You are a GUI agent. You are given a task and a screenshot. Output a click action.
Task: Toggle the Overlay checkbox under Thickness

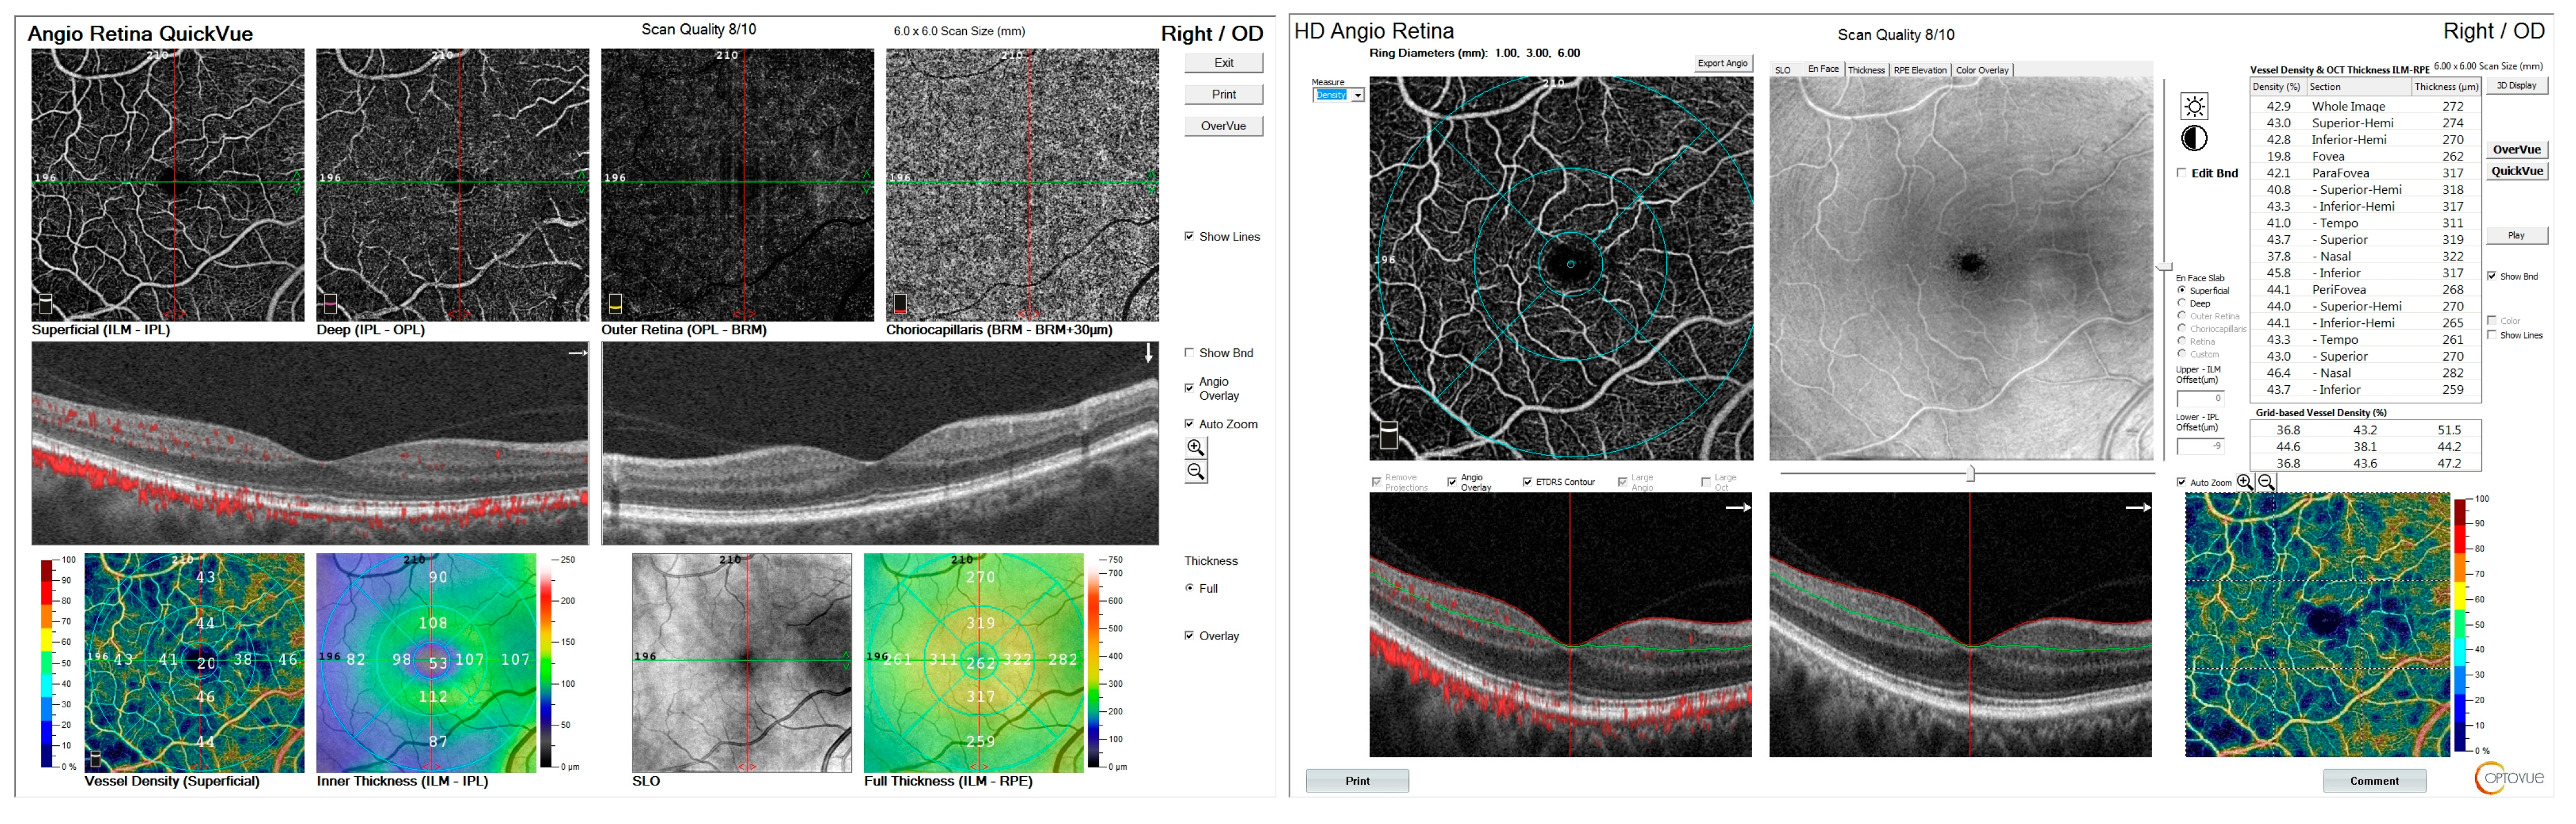(1189, 636)
